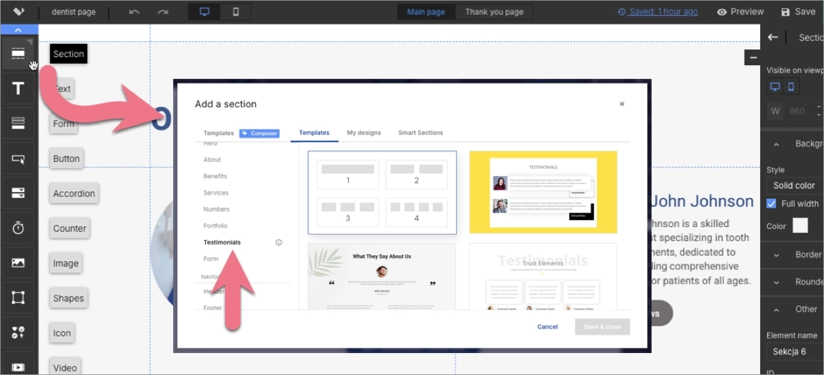Expand the Border settings group
Viewport: 824px width, 375px height.
(777, 254)
